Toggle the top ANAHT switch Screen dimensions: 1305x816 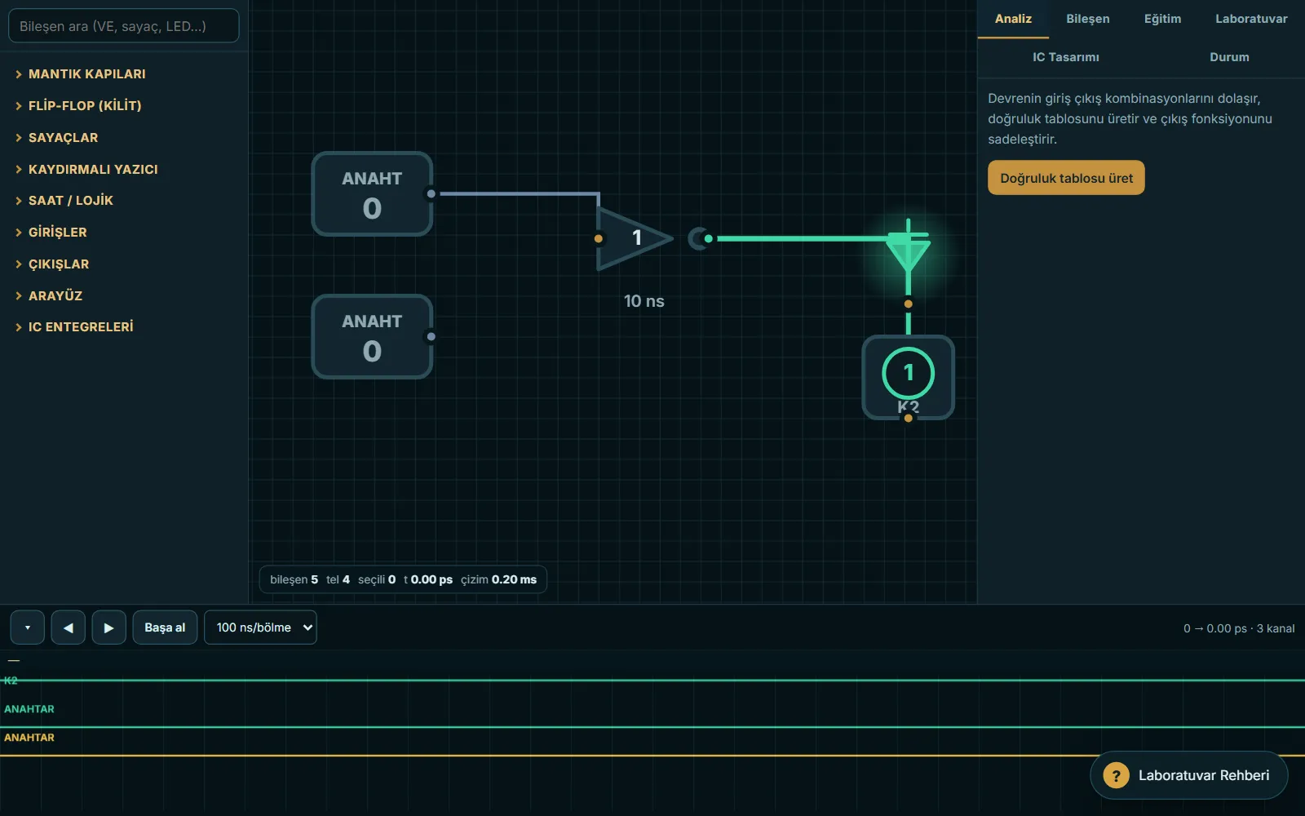coord(372,193)
